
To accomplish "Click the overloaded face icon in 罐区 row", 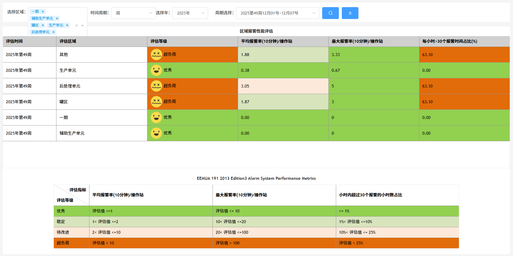I will (156, 102).
